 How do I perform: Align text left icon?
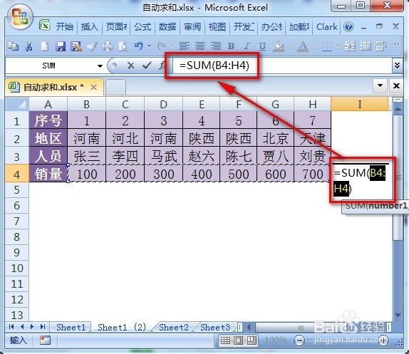point(185,46)
